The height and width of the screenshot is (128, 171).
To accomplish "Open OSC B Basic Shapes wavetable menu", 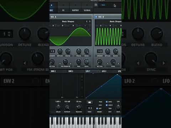I will [115, 21].
